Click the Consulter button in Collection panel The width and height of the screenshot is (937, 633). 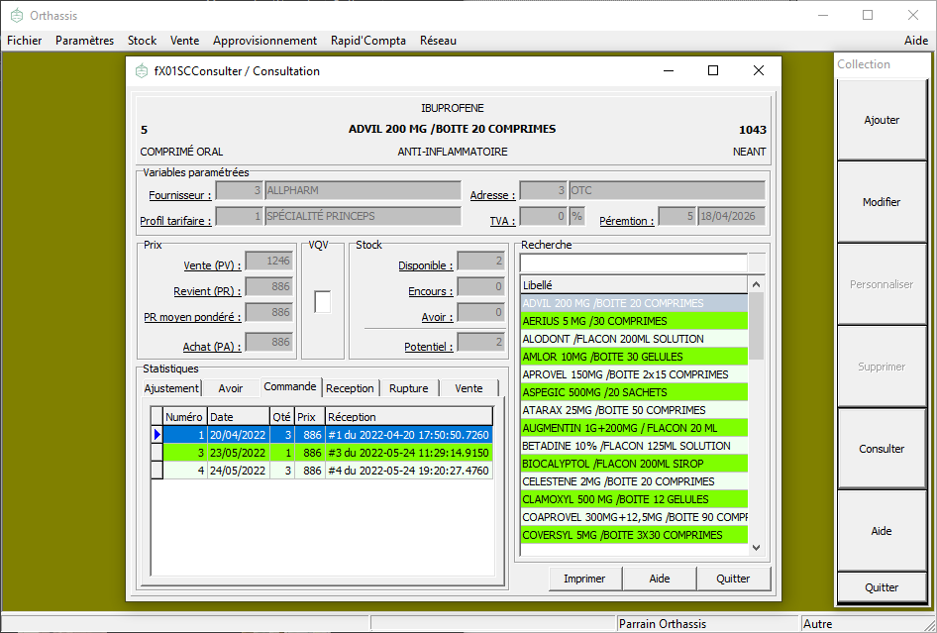click(882, 449)
